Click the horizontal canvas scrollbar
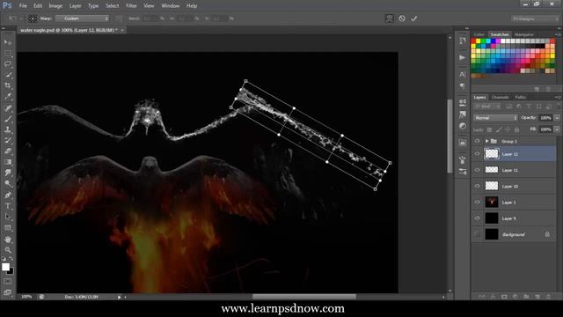 click(x=303, y=297)
